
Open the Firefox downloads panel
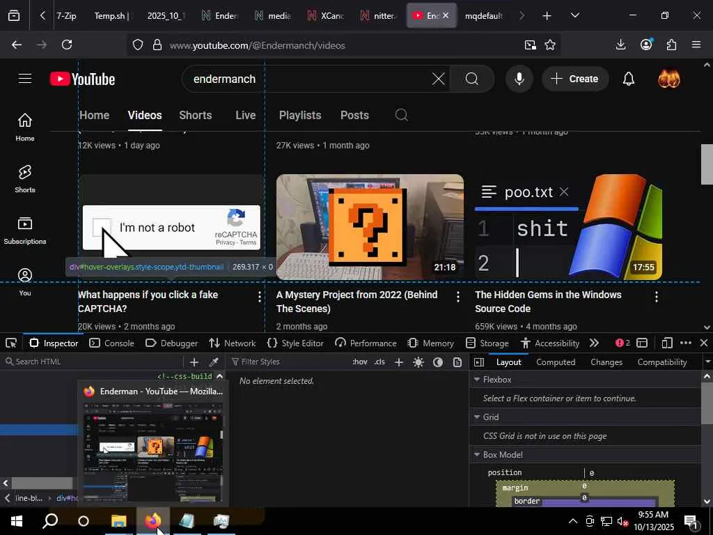pyautogui.click(x=620, y=45)
